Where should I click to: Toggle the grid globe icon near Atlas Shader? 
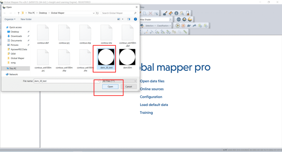[178, 20]
